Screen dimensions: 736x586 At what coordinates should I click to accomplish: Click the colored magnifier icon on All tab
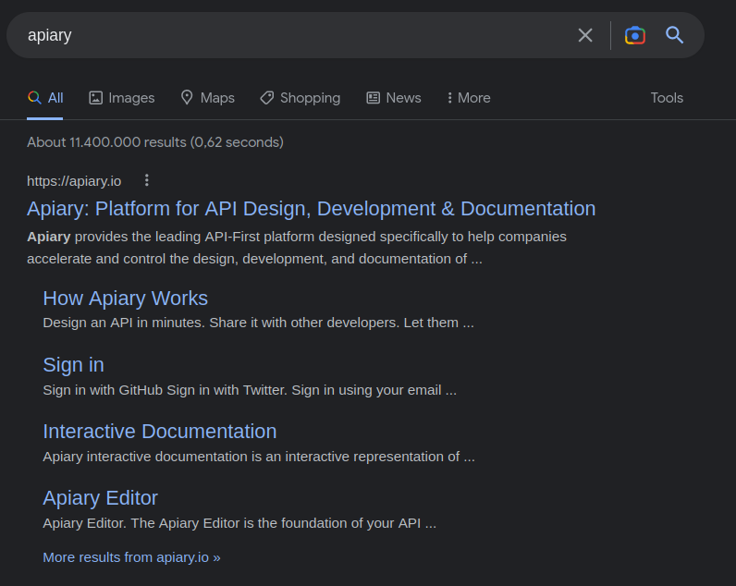[34, 98]
